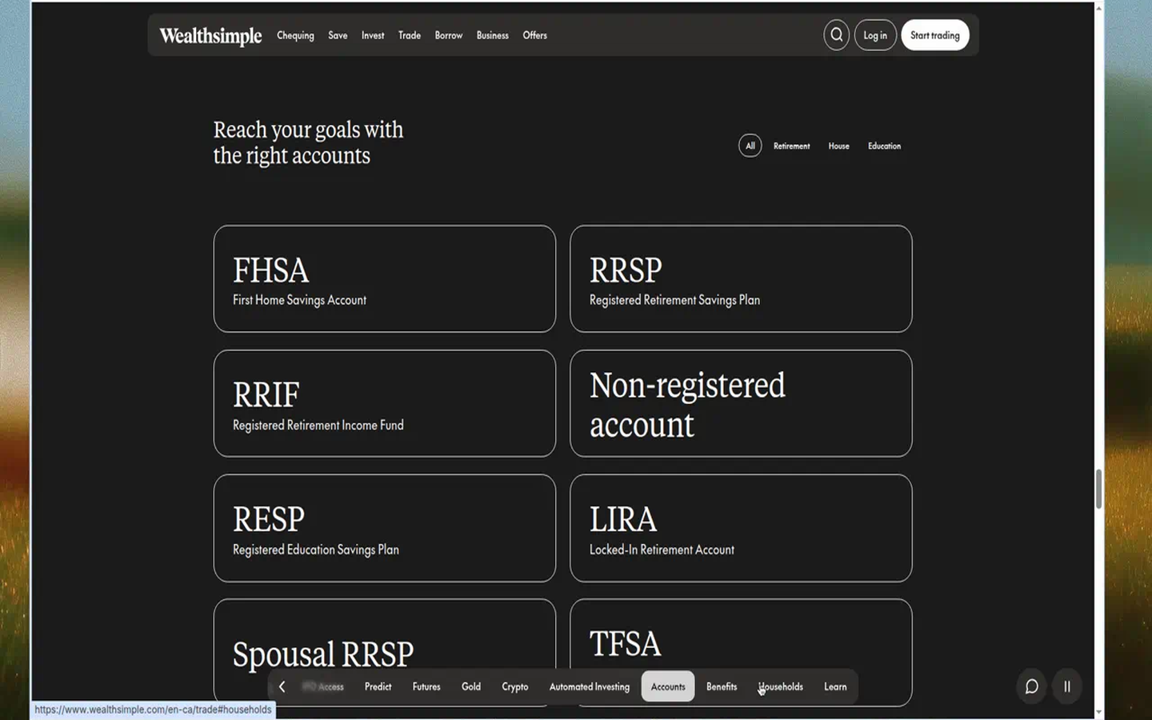Jump to the Learn section
1152x720 pixels.
[x=835, y=686]
